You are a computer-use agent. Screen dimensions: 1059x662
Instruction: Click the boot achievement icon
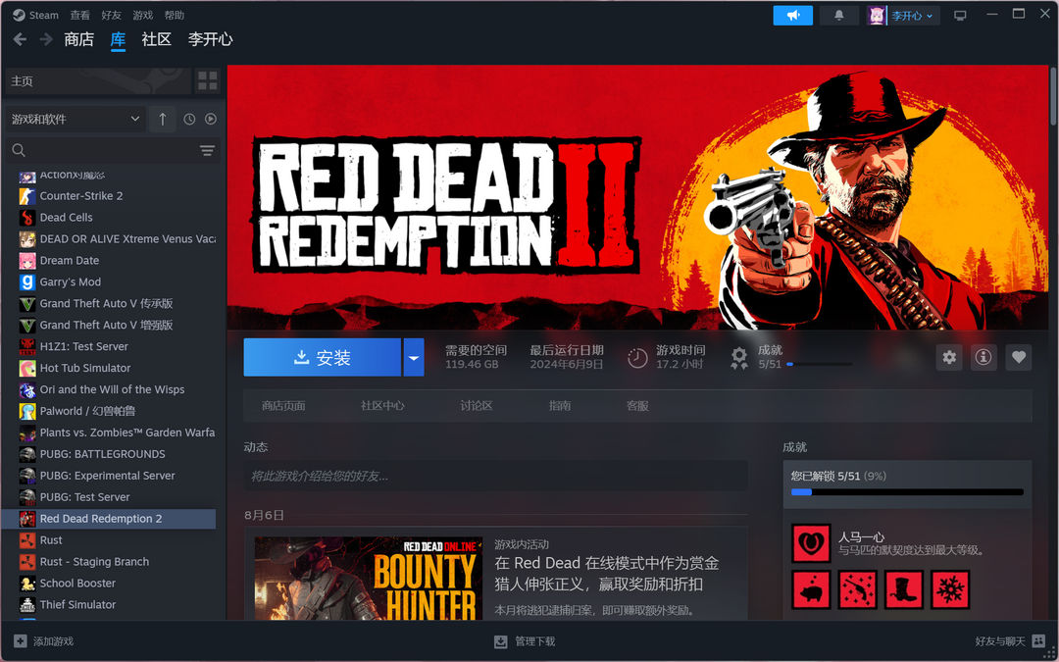click(904, 589)
